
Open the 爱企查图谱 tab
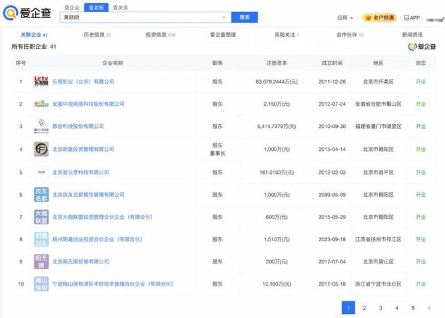222,34
